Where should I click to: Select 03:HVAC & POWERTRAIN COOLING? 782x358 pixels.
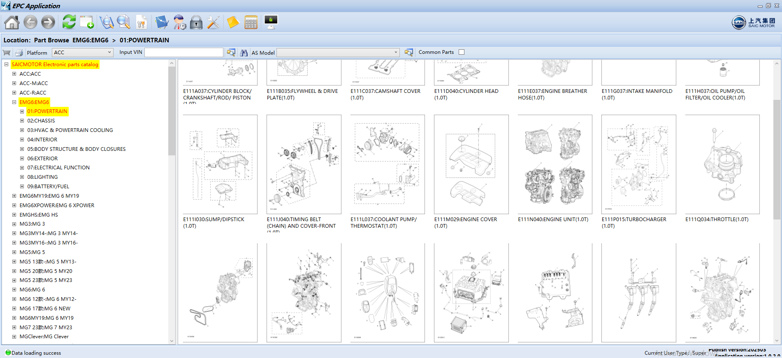(70, 130)
